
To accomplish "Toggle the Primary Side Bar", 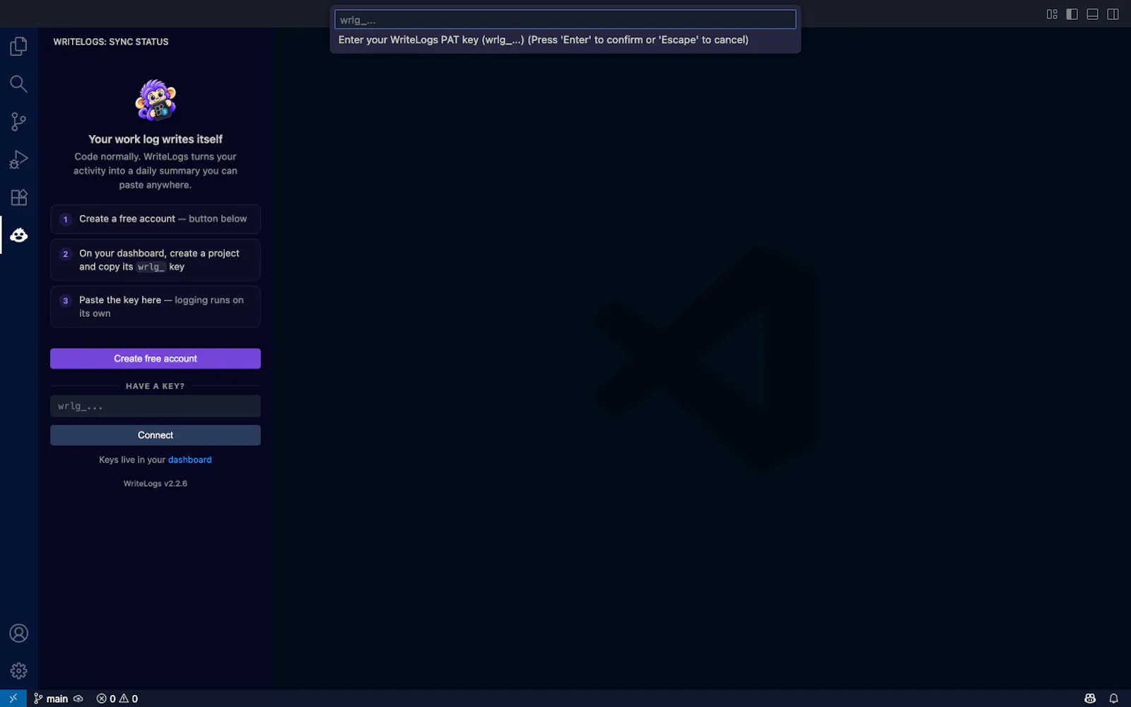I will 1072,14.
